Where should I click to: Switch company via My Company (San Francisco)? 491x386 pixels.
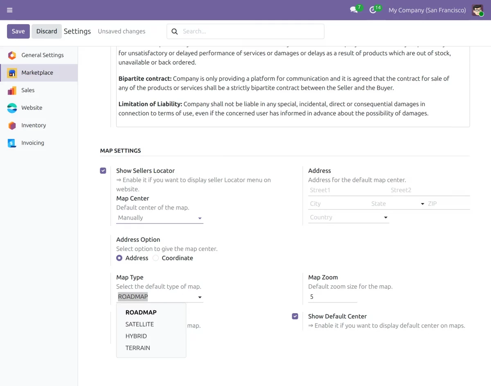[427, 10]
